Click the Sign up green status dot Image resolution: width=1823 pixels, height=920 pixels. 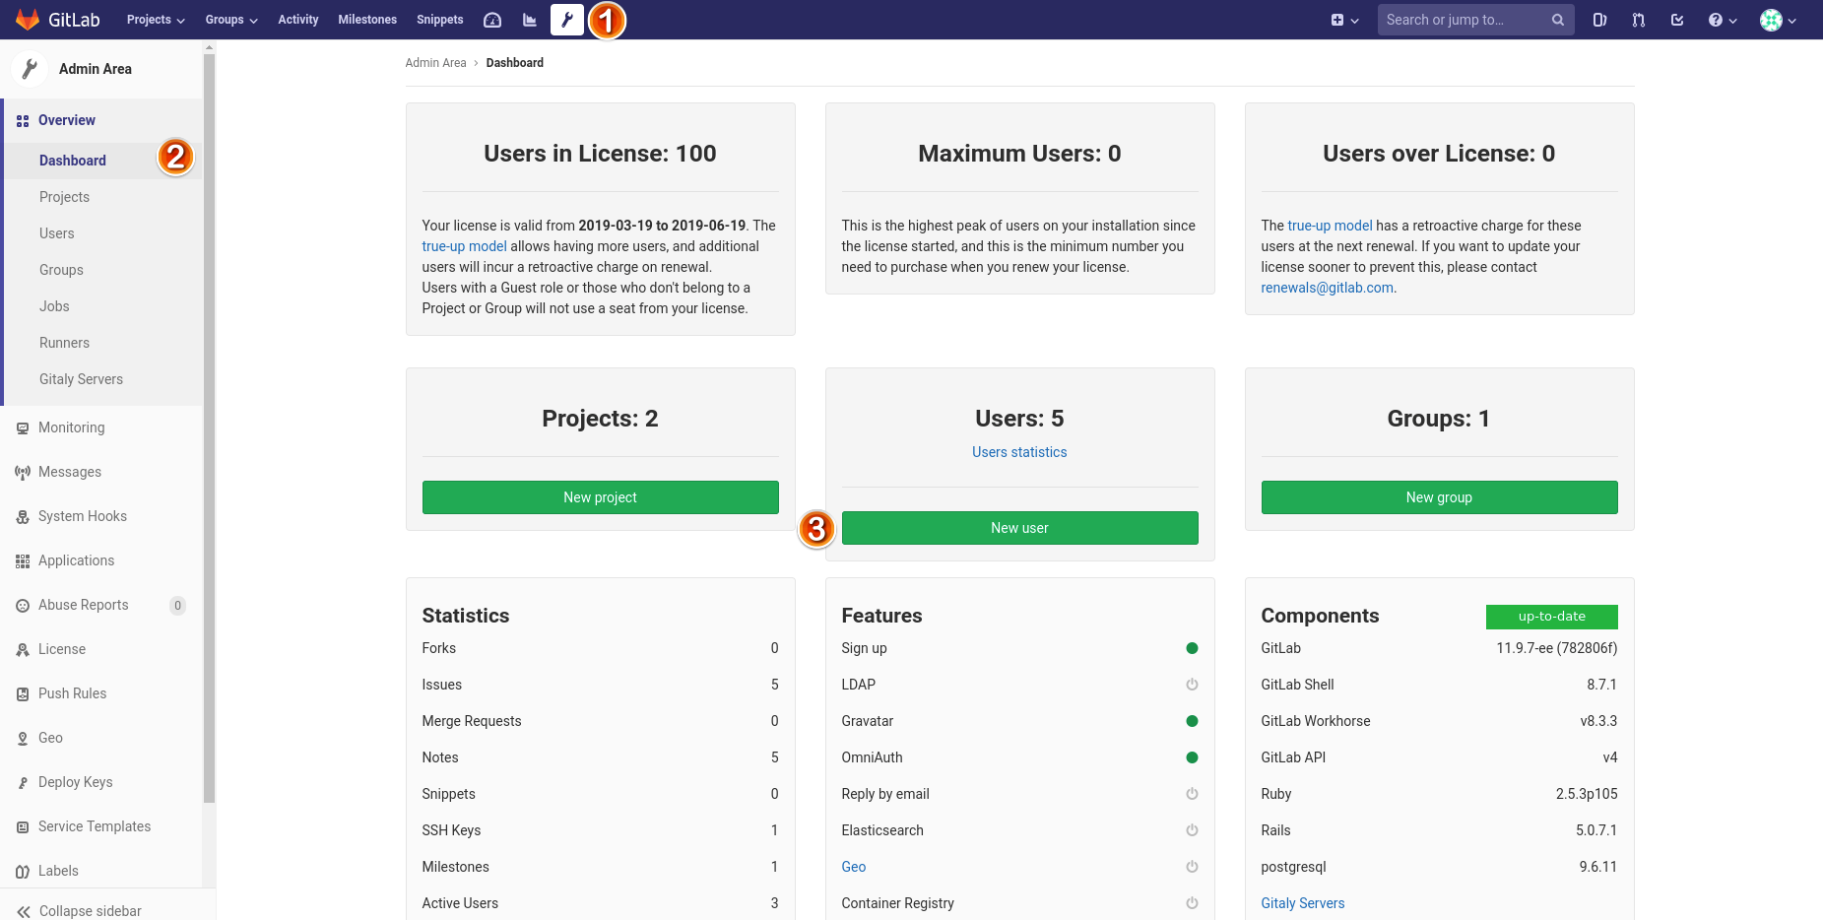point(1192,648)
